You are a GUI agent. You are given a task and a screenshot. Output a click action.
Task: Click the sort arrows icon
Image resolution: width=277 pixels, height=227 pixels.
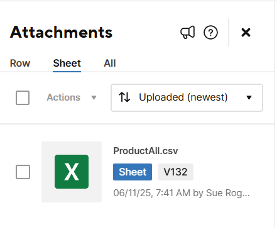pos(124,97)
